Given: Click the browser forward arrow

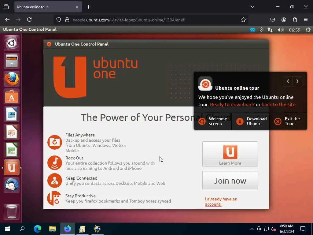Looking at the screenshot, I should click(18, 20).
